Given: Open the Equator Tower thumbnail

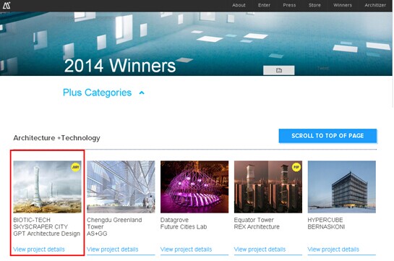Looking at the screenshot, I should point(268,187).
